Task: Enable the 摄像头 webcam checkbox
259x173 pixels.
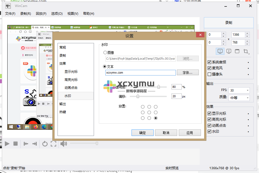Action: 209,75
